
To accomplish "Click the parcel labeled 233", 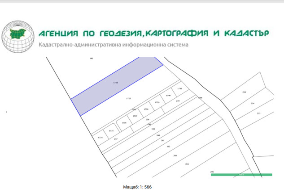I will pos(244,92).
